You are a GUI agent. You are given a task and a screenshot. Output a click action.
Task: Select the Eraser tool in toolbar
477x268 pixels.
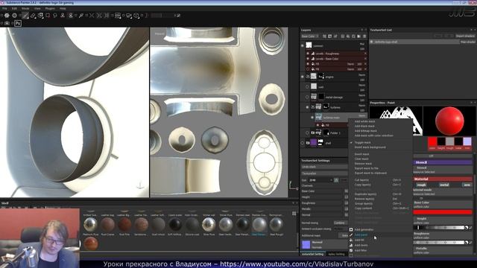pyautogui.click(x=33, y=15)
